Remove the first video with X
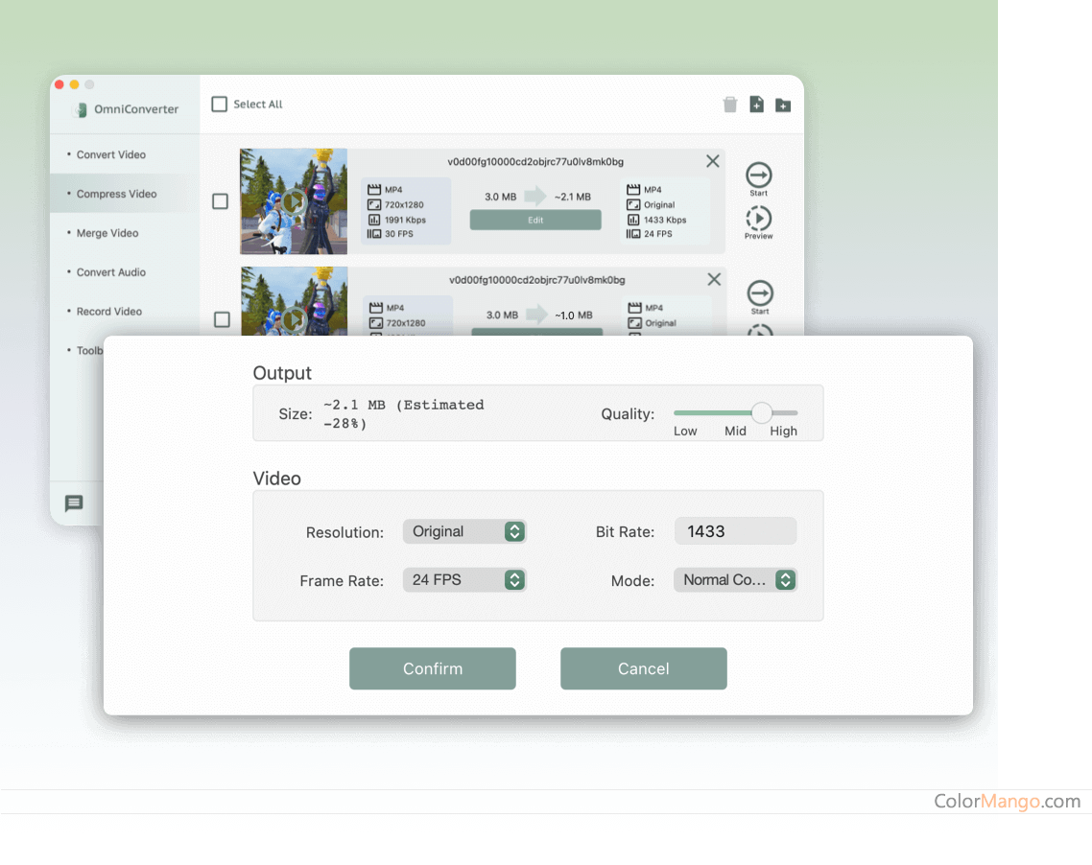 tap(712, 161)
